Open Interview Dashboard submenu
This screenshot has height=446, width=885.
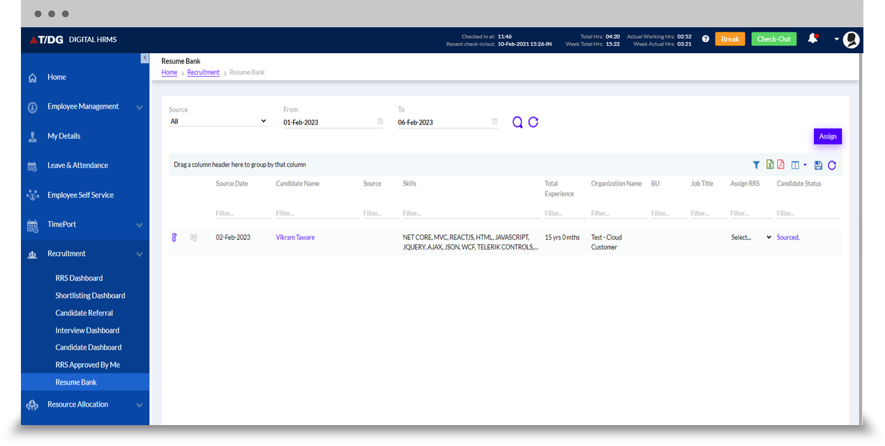87,331
